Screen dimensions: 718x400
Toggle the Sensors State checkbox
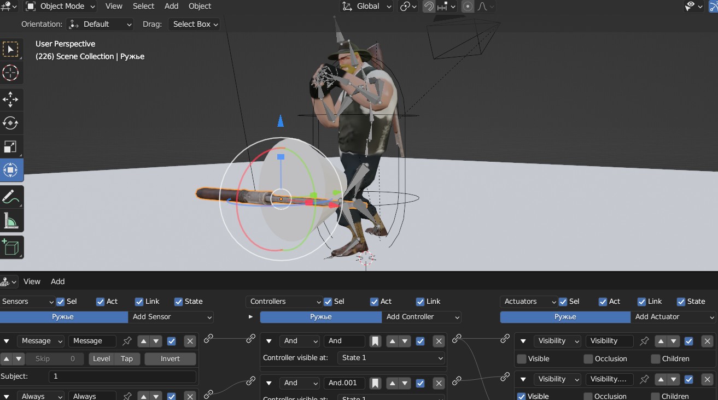tap(178, 302)
